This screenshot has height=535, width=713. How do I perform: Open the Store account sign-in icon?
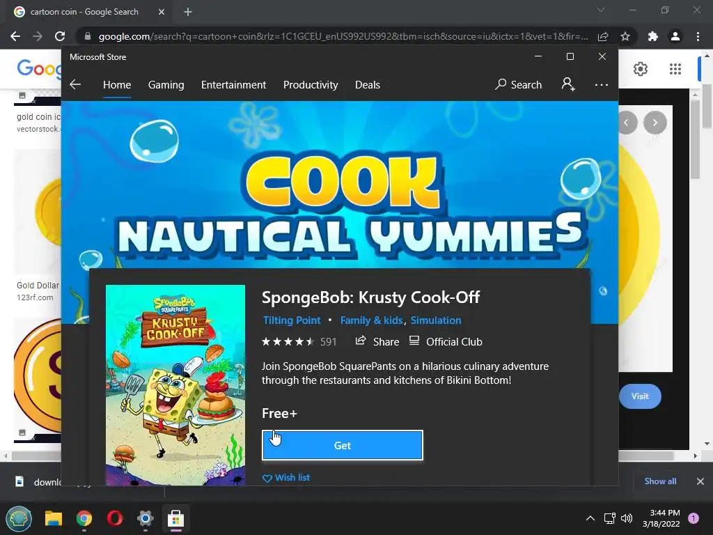pos(568,84)
